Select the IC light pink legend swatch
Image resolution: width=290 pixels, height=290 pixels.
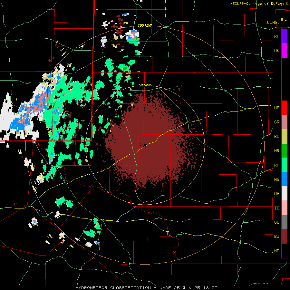pos(285,208)
